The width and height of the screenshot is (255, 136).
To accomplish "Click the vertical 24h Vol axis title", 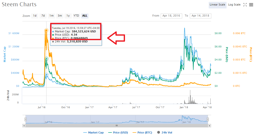I will click(x=8, y=95).
